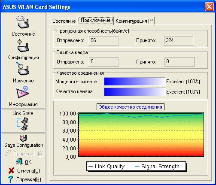Click the Excellent (100%) channel quality text
The height and width of the screenshot is (185, 216).
pyautogui.click(x=183, y=92)
